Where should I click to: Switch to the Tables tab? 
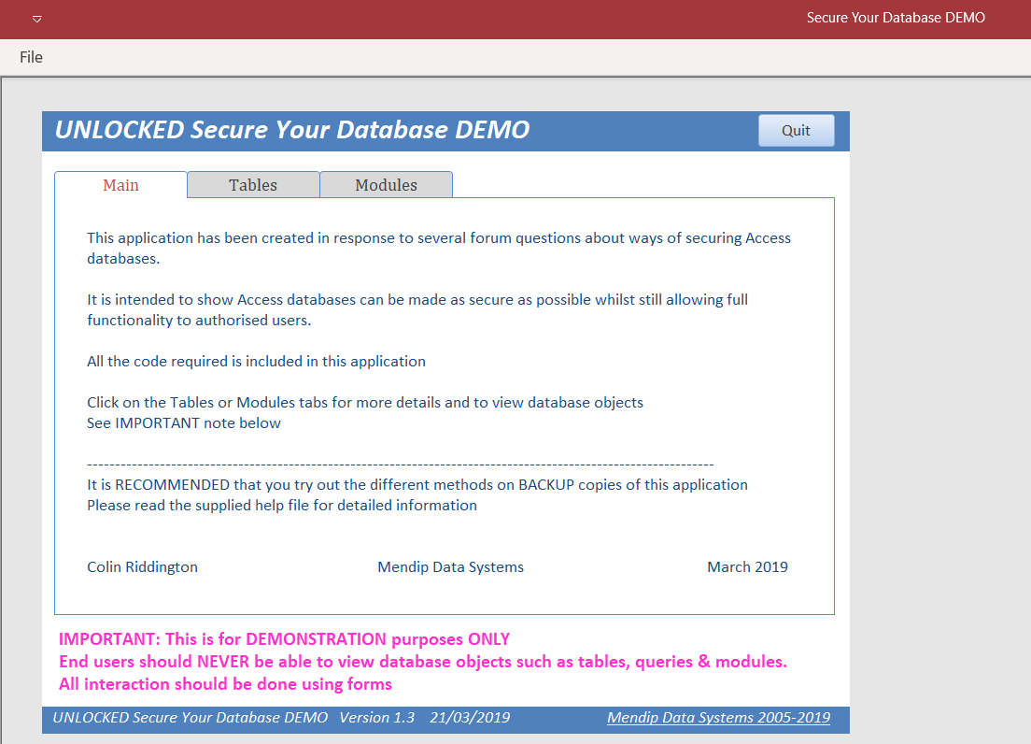253,185
